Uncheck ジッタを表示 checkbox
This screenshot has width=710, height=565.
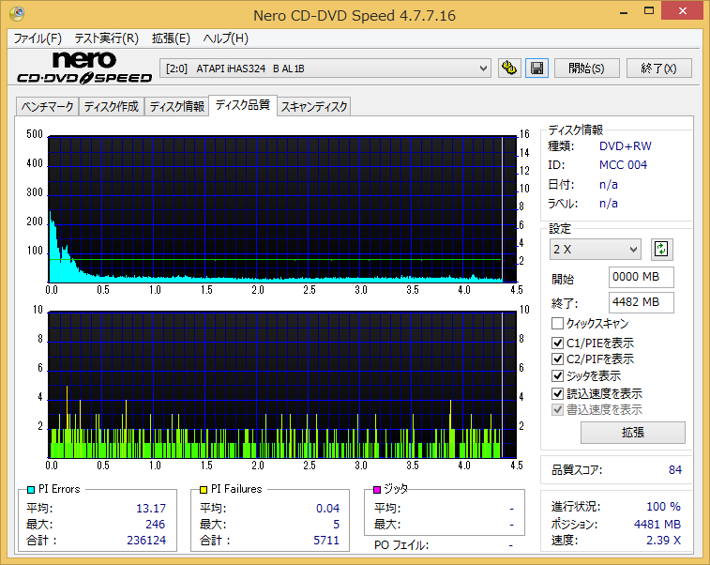(557, 375)
